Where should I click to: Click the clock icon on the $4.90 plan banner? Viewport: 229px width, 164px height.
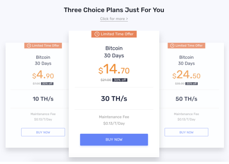click(x=29, y=46)
